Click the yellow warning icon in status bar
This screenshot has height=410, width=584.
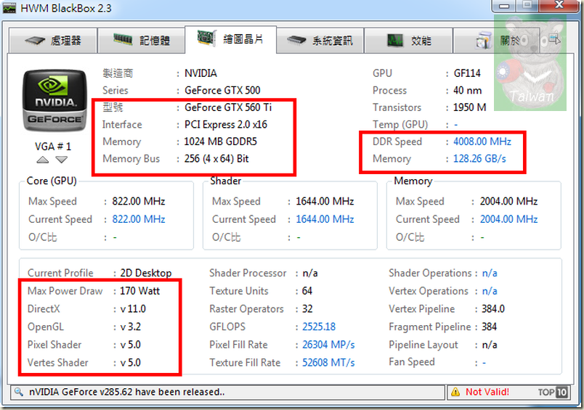point(455,392)
